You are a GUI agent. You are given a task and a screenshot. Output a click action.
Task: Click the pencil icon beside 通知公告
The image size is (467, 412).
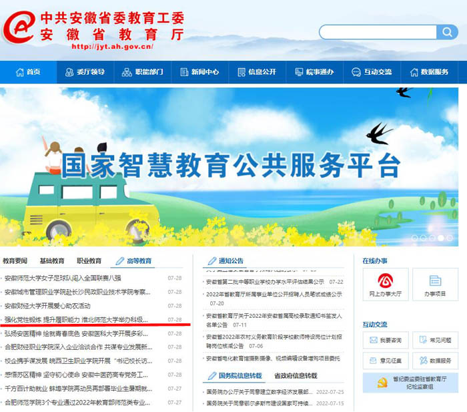(x=212, y=261)
